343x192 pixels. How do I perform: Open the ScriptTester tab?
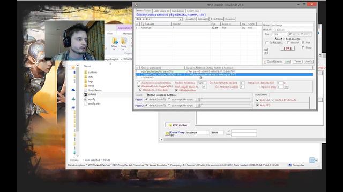pos(193,11)
